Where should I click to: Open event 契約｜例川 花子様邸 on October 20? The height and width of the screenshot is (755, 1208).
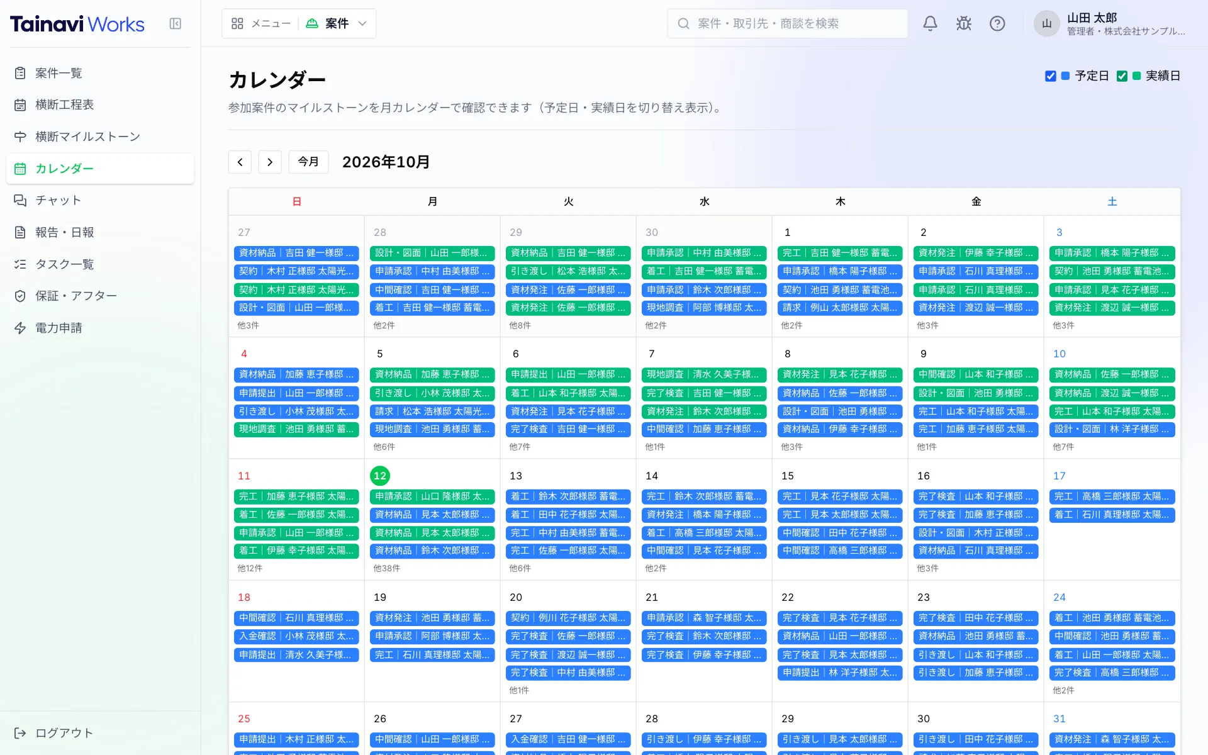(x=568, y=618)
